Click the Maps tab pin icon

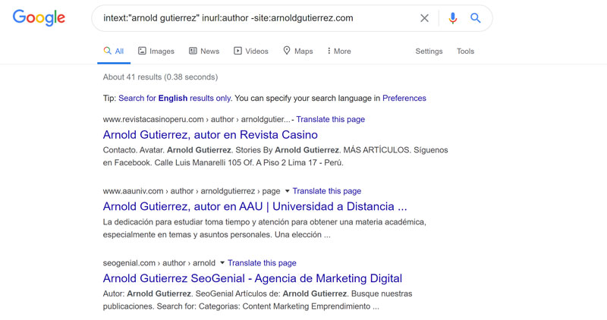click(x=287, y=50)
